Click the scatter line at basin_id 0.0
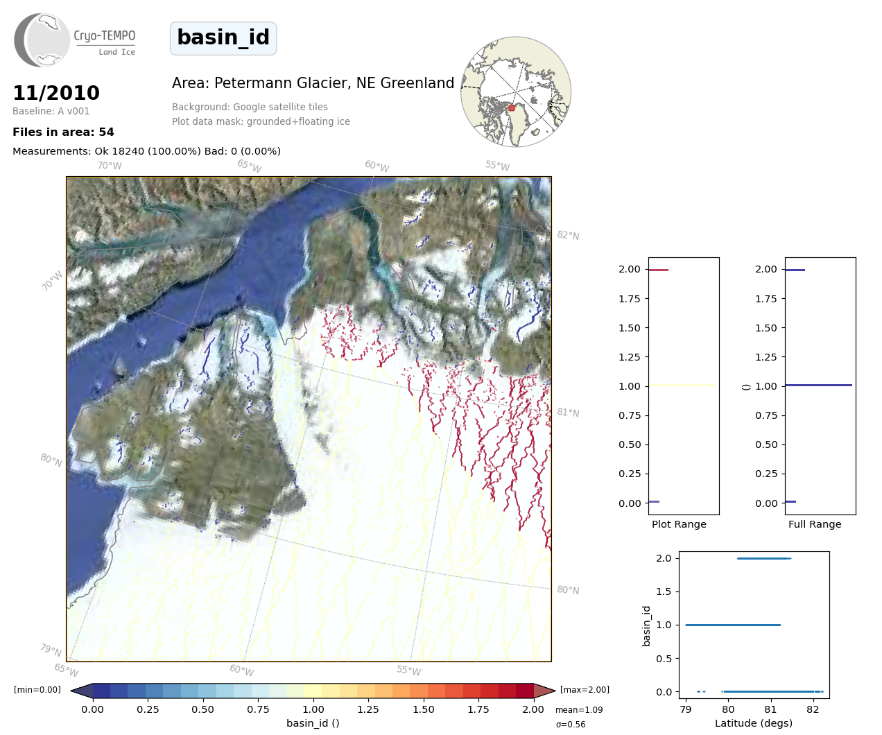Image resolution: width=882 pixels, height=735 pixels. (770, 691)
